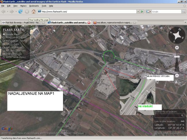
Task: Open the Help menu
Action: [x=51, y=6]
